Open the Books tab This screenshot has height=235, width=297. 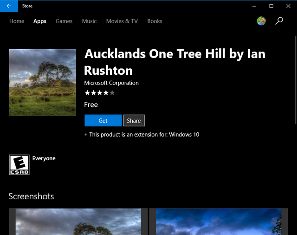point(155,21)
